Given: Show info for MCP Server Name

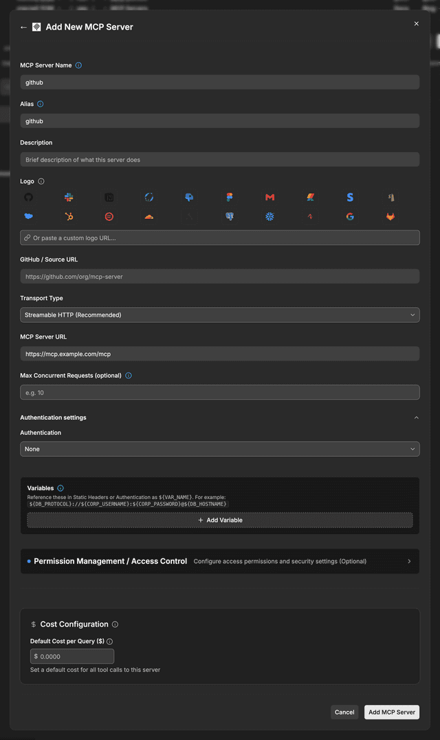Looking at the screenshot, I should (78, 65).
